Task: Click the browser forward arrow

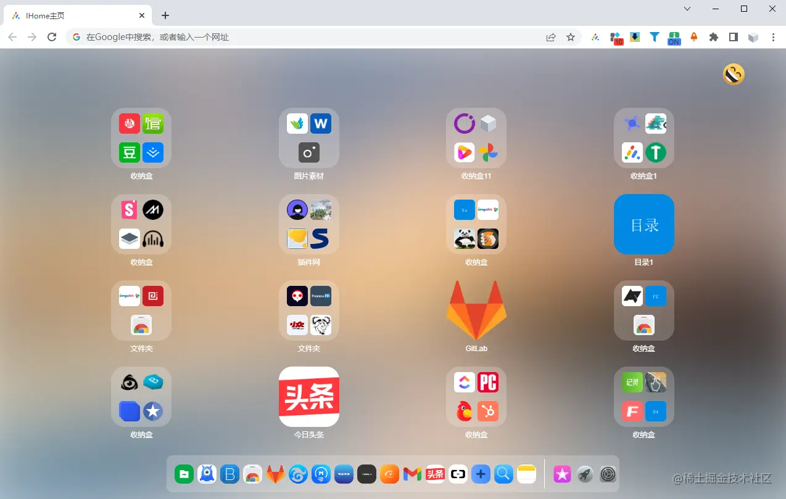Action: (32, 37)
